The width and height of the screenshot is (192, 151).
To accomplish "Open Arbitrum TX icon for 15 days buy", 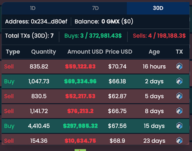I will pyautogui.click(x=179, y=126).
